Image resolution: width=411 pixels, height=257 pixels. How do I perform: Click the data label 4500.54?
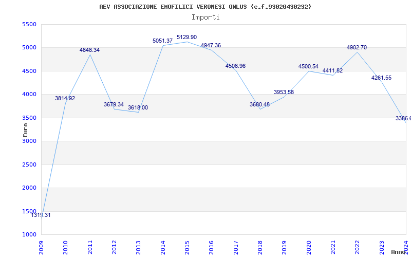coord(308,67)
